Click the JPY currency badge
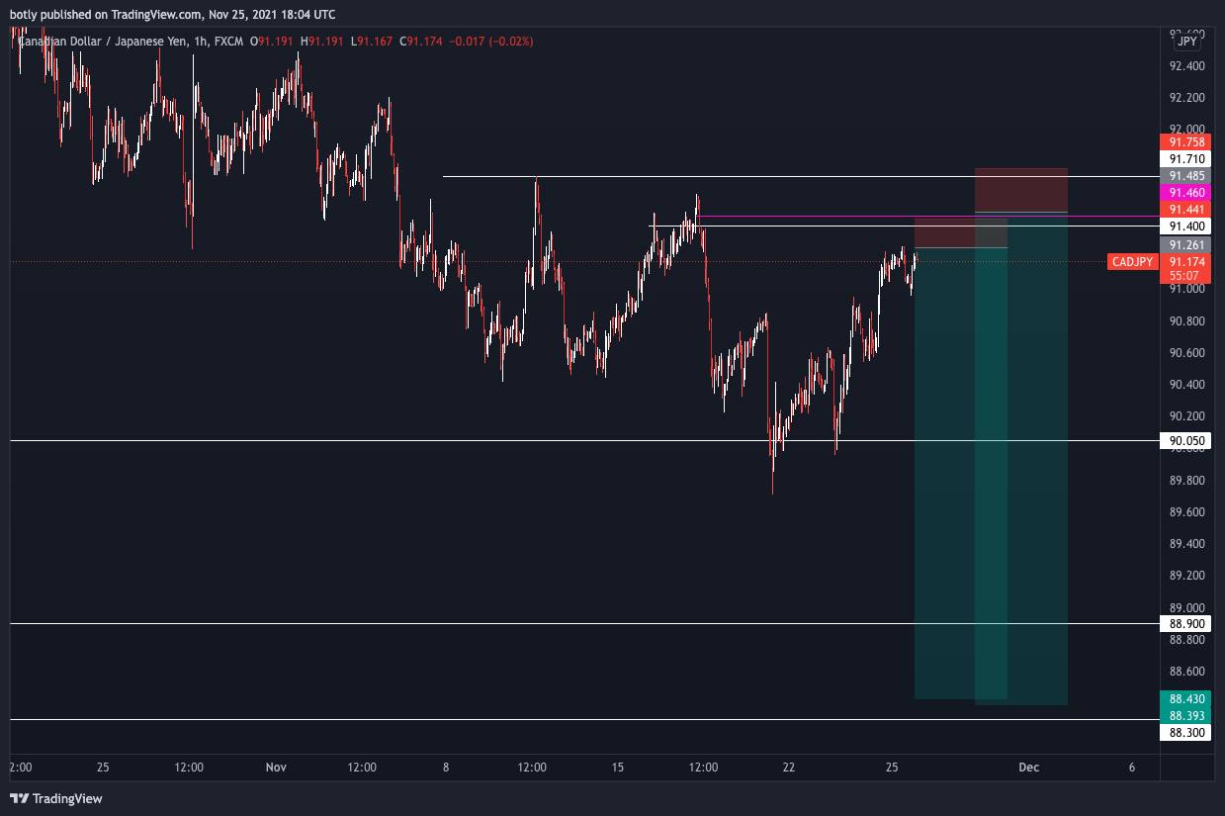Viewport: 1225px width, 816px height. [x=1187, y=42]
